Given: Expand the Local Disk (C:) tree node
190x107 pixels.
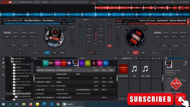Looking at the screenshot, I should [x=10, y=59].
